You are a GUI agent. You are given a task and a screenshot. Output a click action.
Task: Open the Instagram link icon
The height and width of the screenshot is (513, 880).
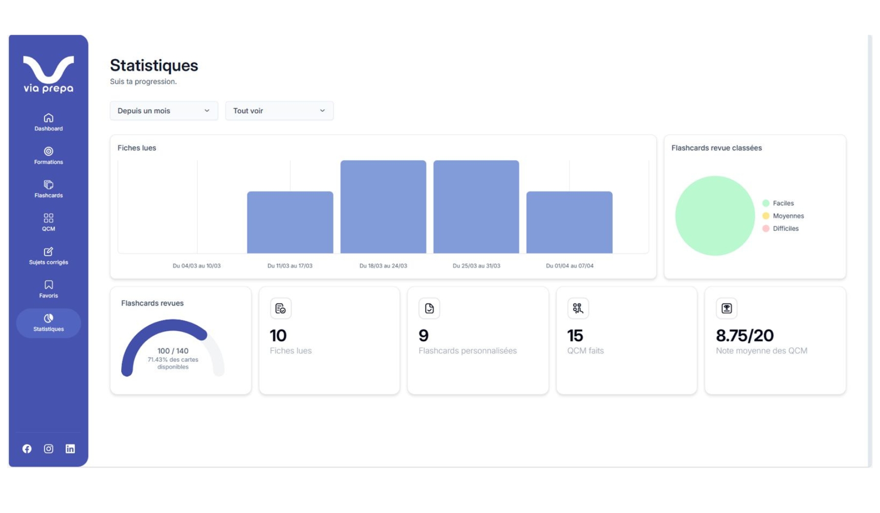tap(48, 449)
